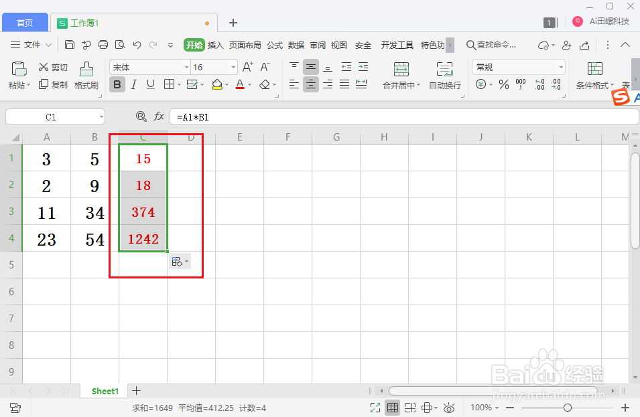Click the 首页 home button
Screen dimensions: 640x417
[25, 22]
